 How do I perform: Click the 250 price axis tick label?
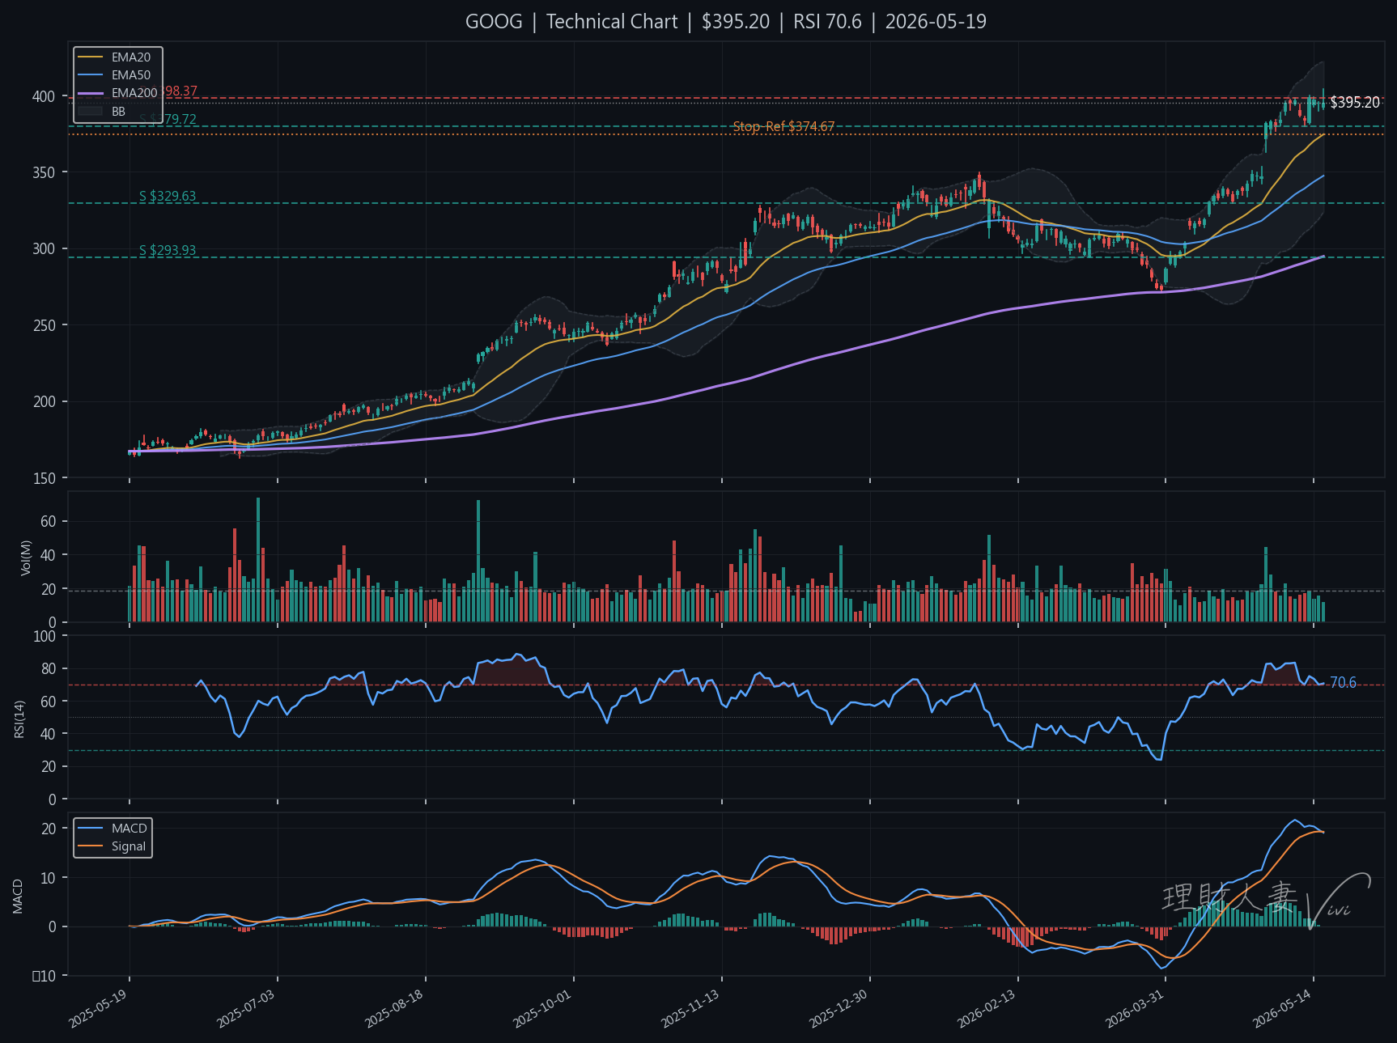44,325
